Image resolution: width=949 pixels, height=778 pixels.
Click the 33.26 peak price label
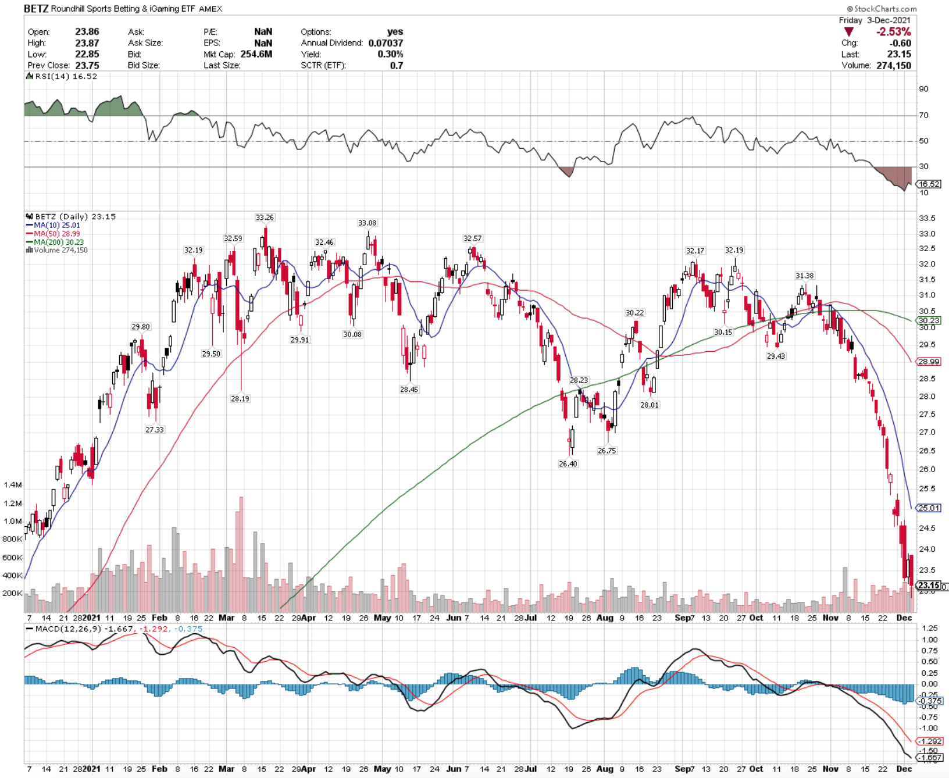[x=265, y=217]
